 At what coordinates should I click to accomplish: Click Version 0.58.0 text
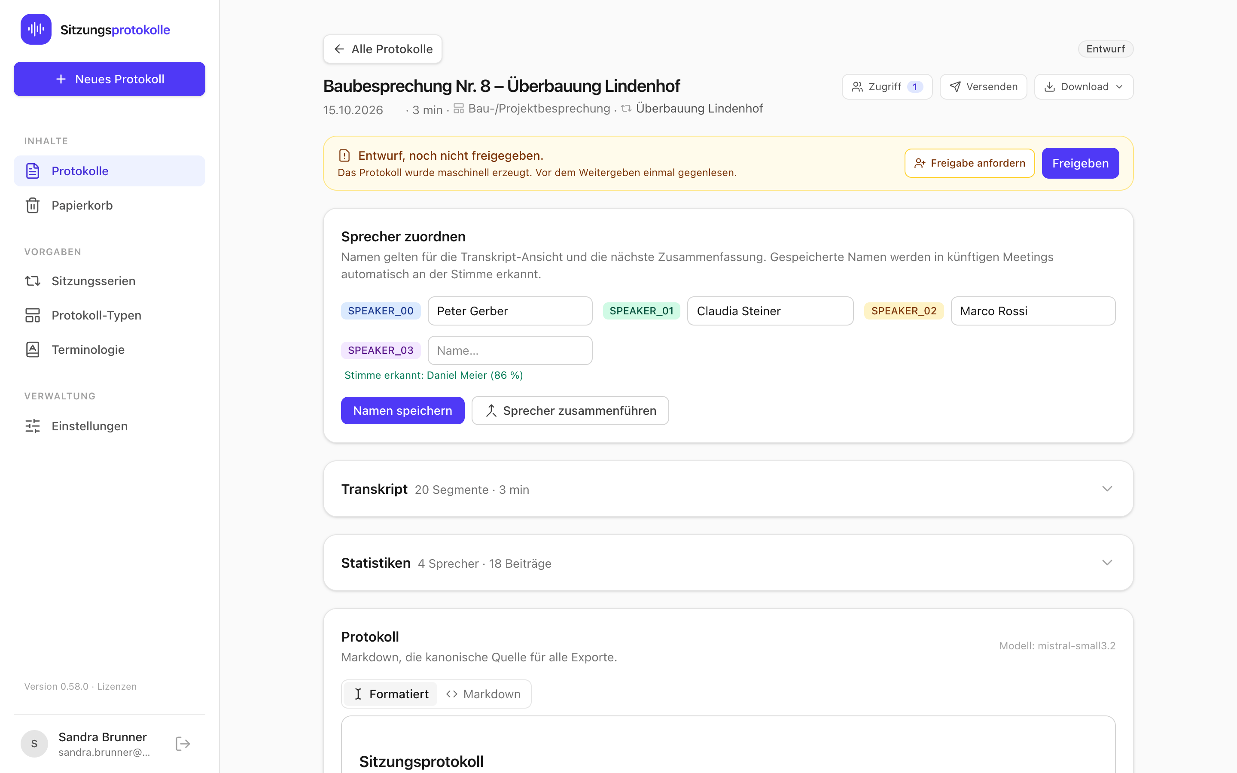[x=56, y=686]
